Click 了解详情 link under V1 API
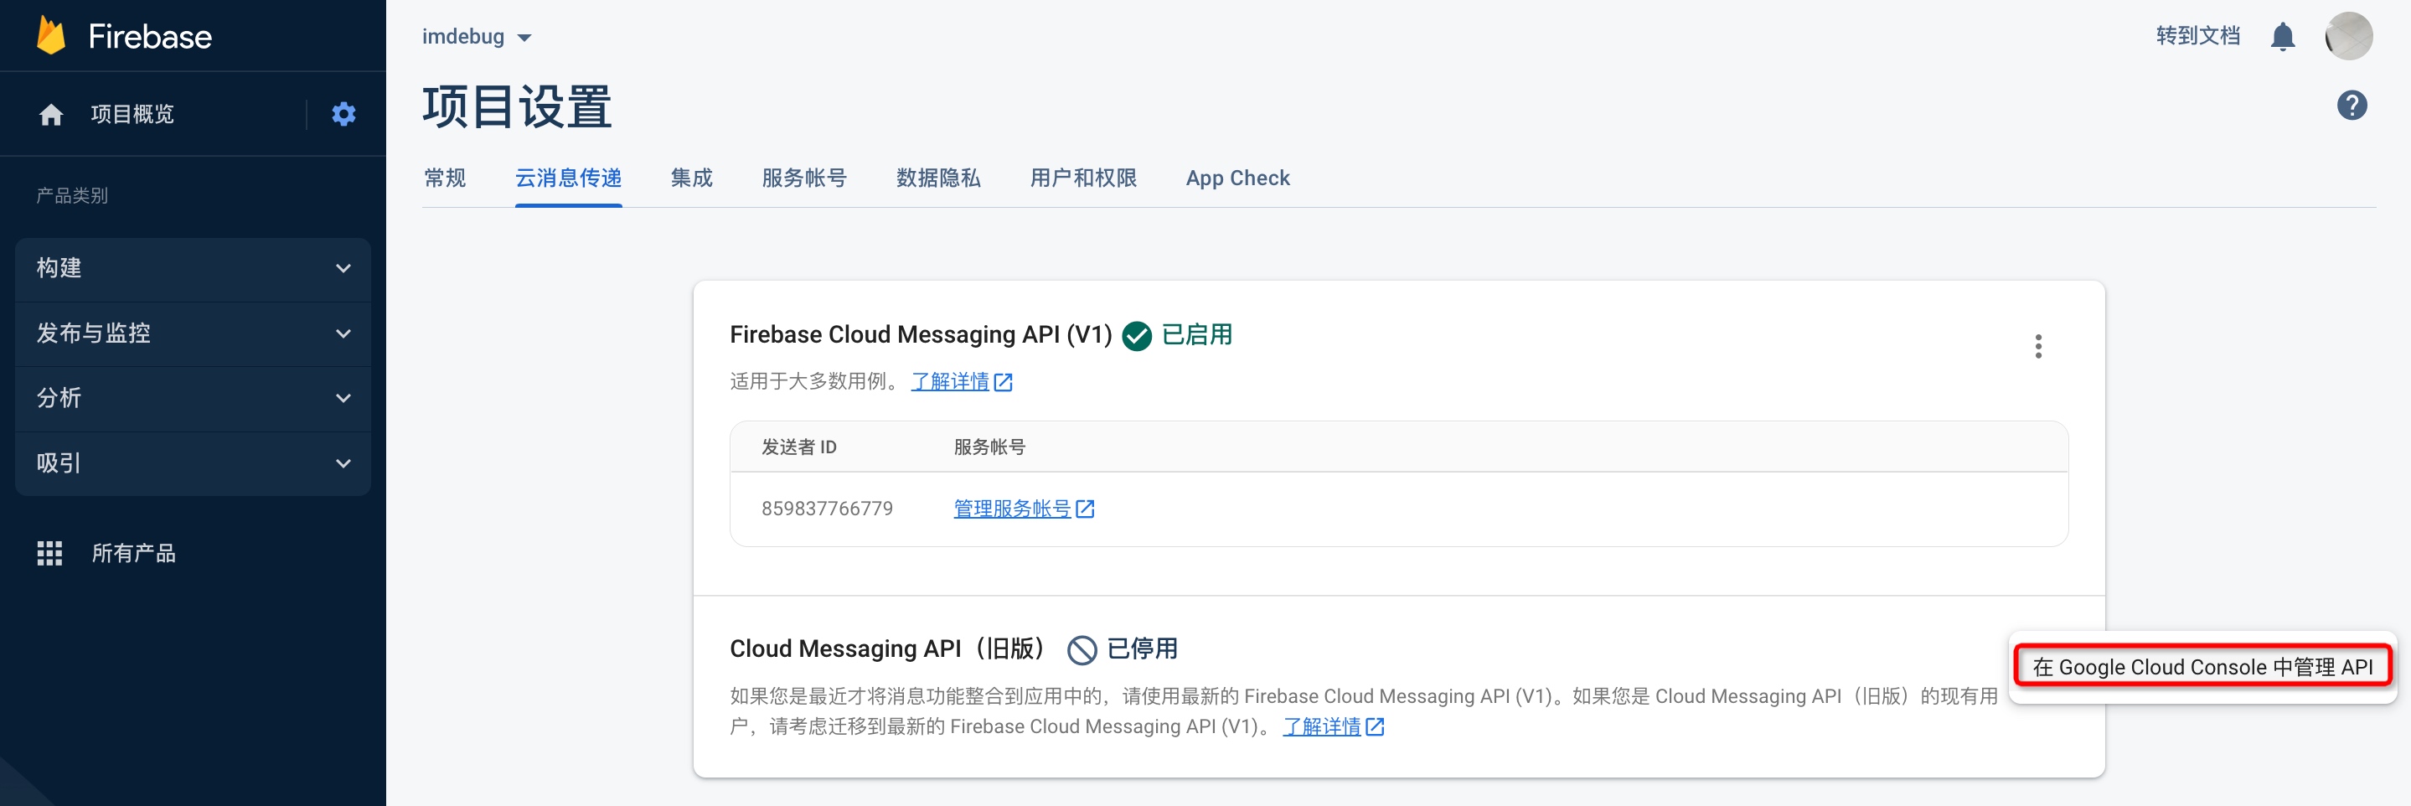Viewport: 2411px width, 806px height. (961, 382)
